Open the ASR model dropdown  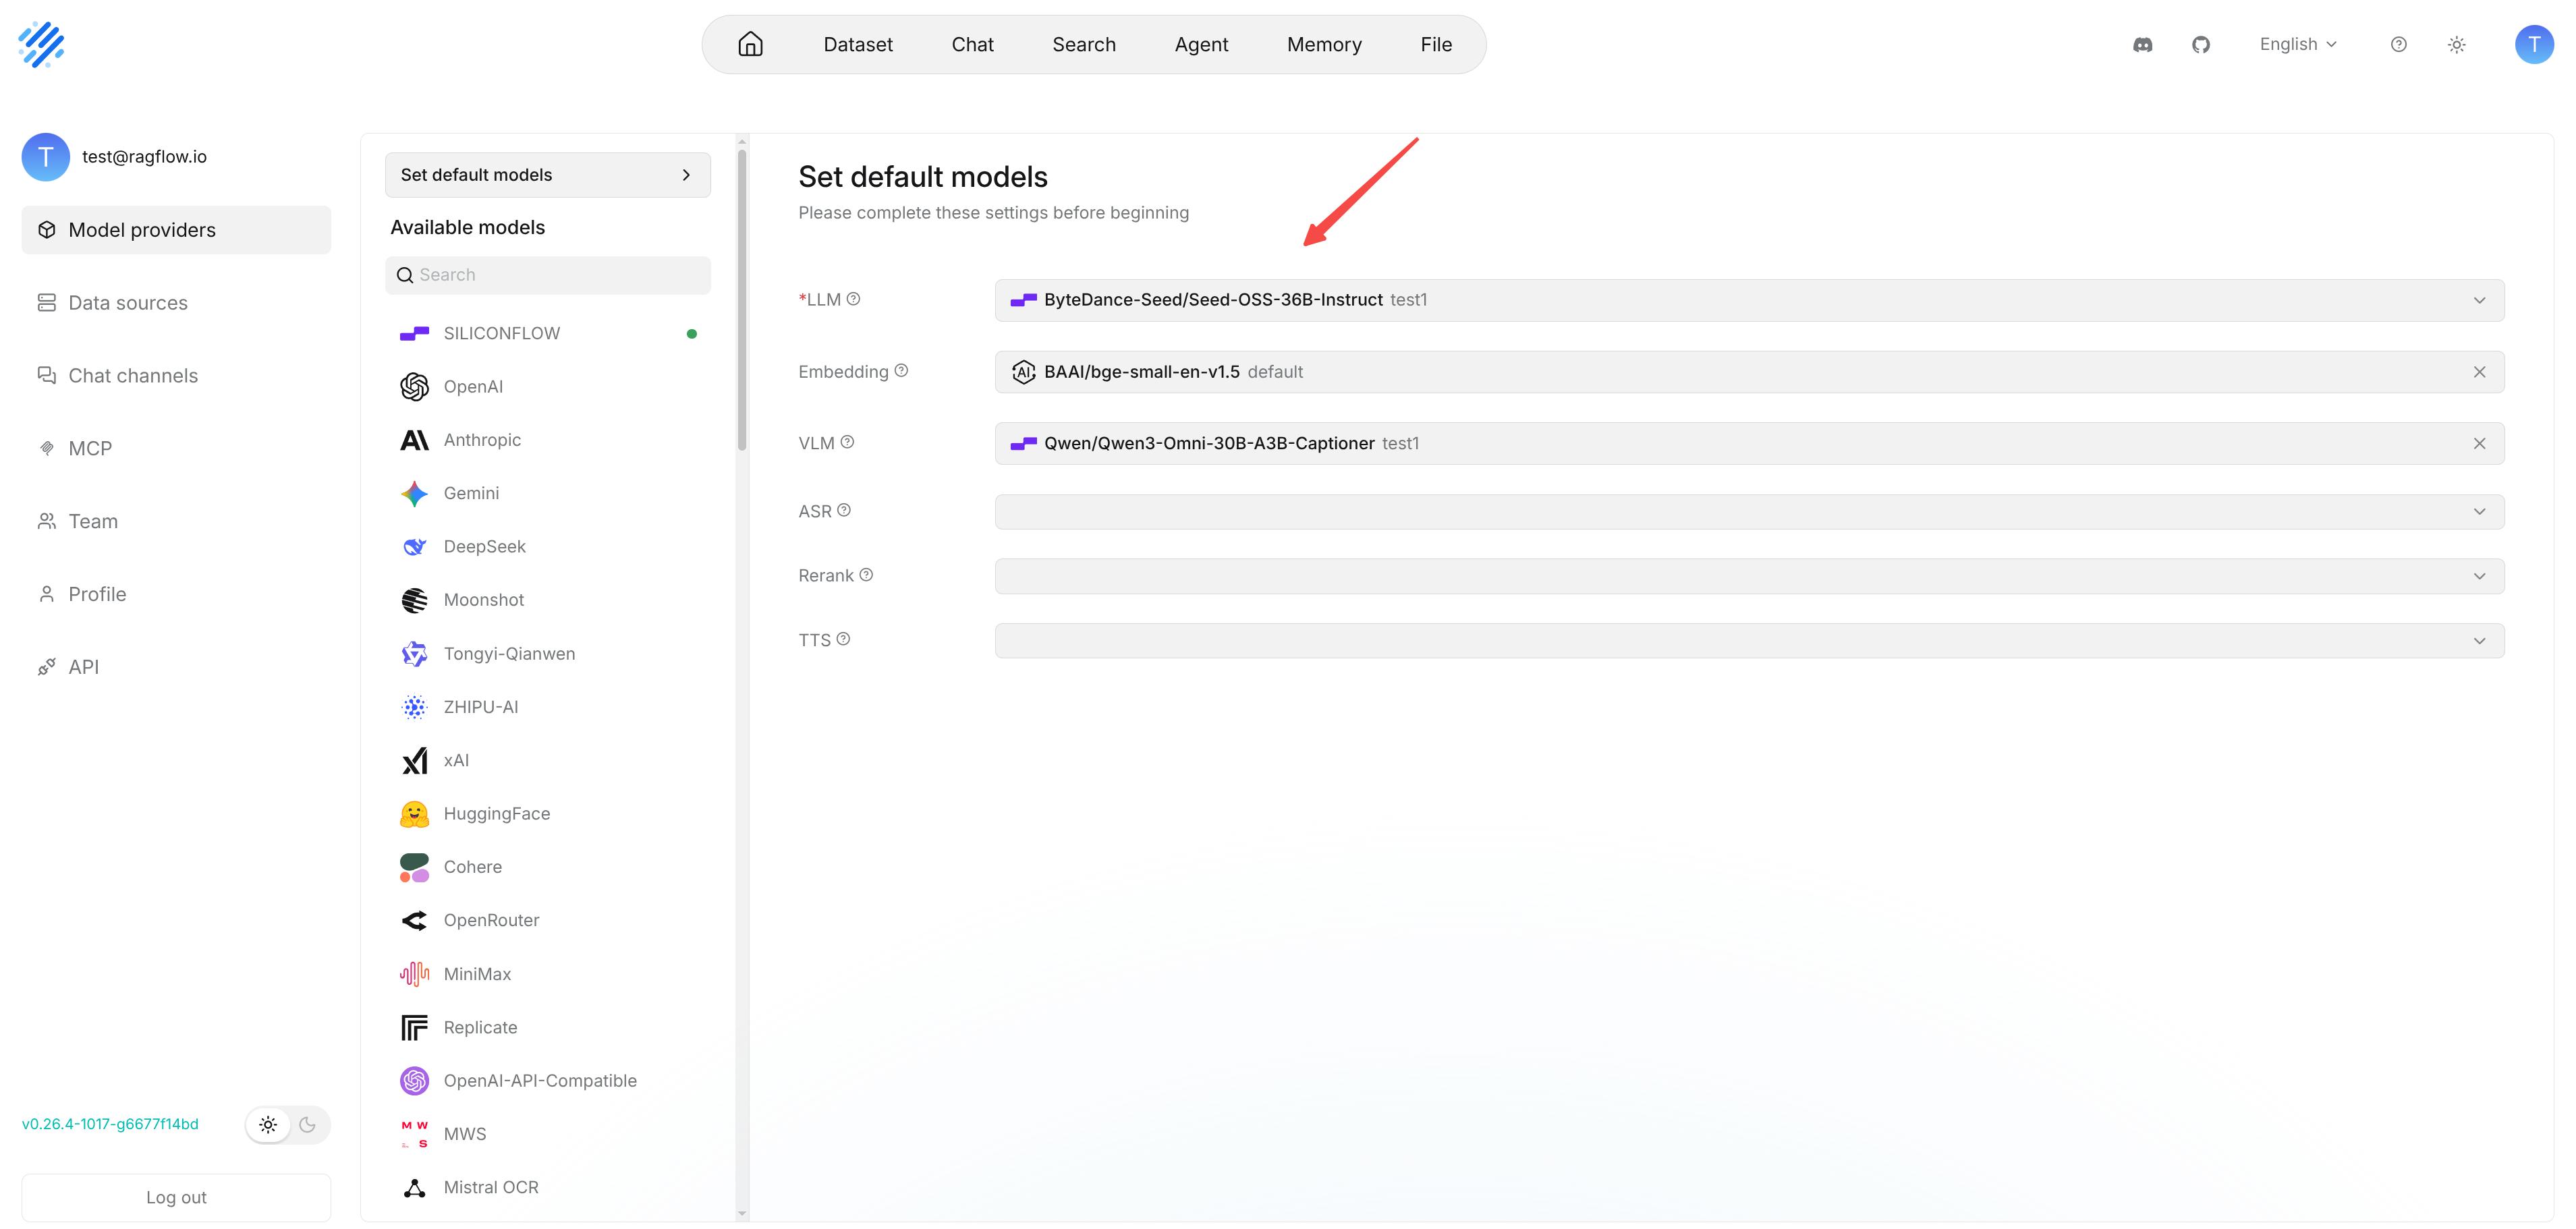click(1749, 512)
